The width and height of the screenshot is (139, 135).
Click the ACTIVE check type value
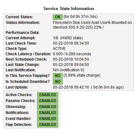[x=59, y=49]
